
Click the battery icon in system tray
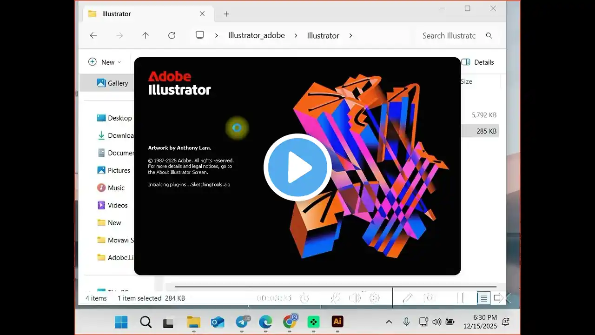[x=450, y=322]
